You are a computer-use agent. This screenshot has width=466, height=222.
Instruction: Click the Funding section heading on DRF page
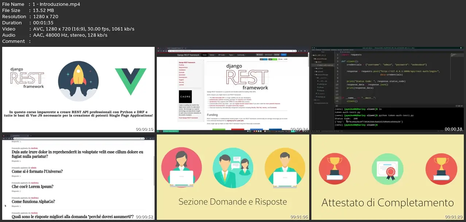(212, 115)
